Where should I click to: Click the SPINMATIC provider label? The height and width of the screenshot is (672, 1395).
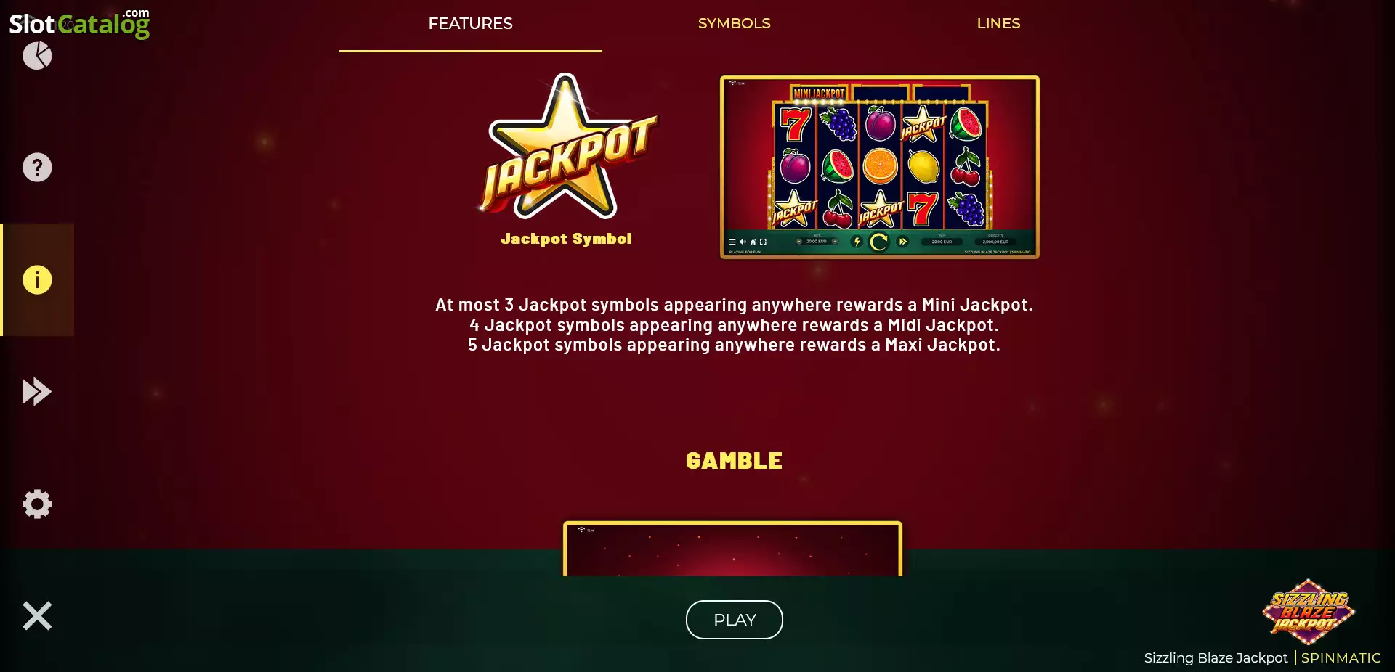point(1341,658)
